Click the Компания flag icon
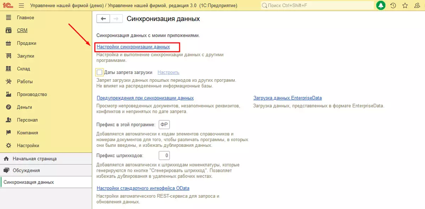This screenshot has width=425, height=209. pyautogui.click(x=9, y=133)
